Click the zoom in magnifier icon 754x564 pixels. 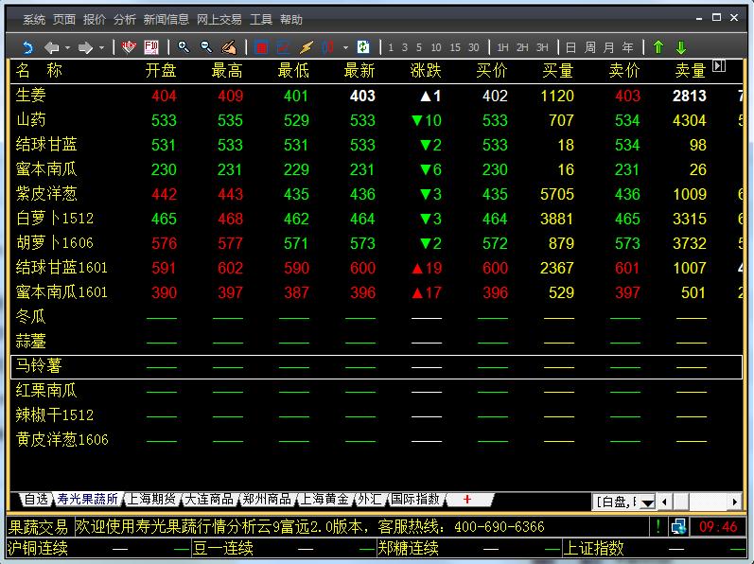point(184,47)
